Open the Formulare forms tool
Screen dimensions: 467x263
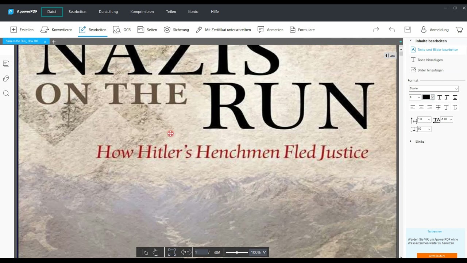click(x=302, y=30)
